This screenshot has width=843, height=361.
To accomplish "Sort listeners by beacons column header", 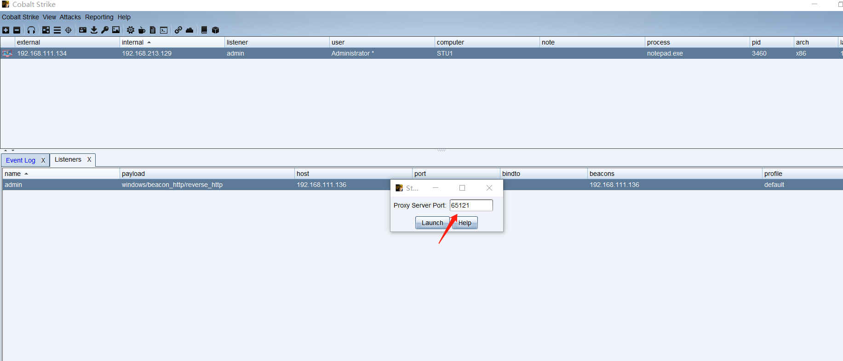I will coord(675,174).
